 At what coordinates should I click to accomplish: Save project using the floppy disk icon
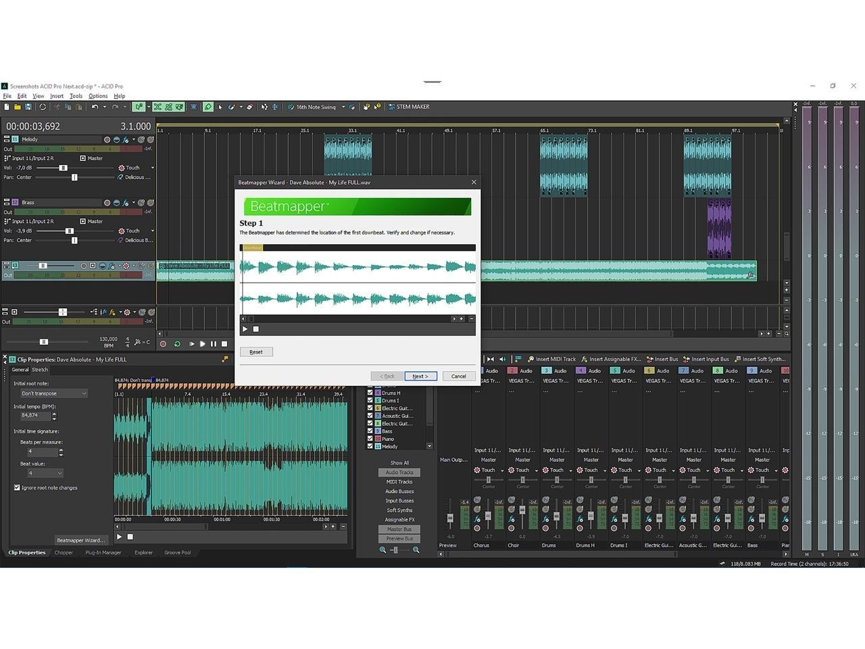point(28,107)
